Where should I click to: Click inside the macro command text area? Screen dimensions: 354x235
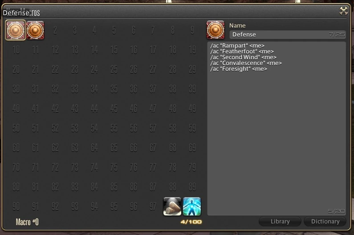coord(277,129)
